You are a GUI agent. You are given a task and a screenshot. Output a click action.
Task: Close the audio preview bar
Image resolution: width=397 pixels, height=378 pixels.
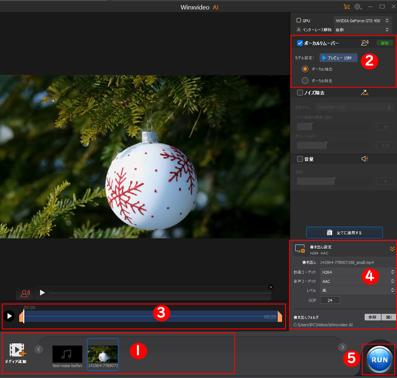(x=271, y=287)
